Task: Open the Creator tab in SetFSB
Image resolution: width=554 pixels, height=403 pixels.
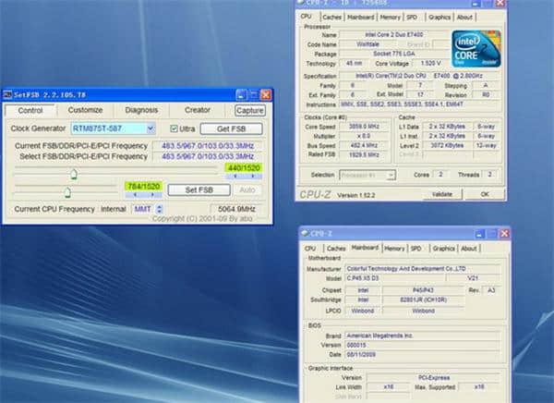Action: tap(197, 110)
